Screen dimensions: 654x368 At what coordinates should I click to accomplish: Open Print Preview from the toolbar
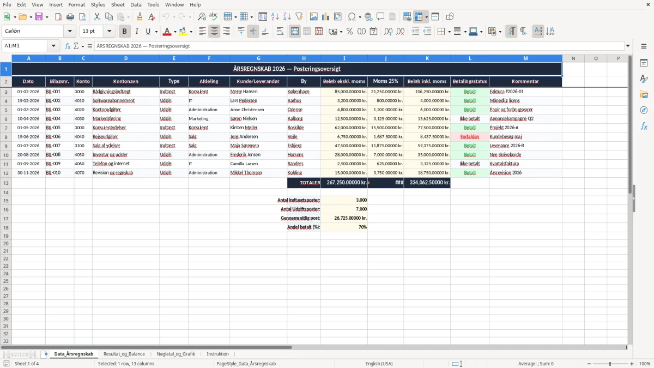coord(82,17)
